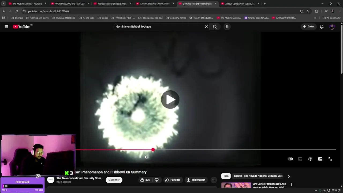Open YouTube notifications bell
This screenshot has height=193, width=343.
pyautogui.click(x=322, y=27)
